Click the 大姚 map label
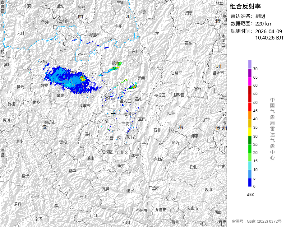The width and height of the screenshot is (286, 227). pos(43,61)
